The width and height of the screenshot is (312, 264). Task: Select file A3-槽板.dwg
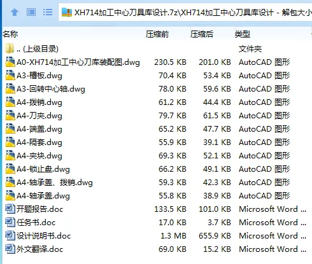[x=39, y=76]
